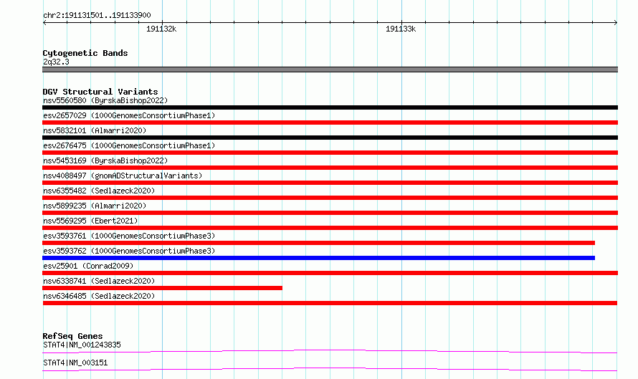Click nsv6355482 (Sedlazeck2020) label
This screenshot has height=379, width=638.
pyautogui.click(x=99, y=191)
